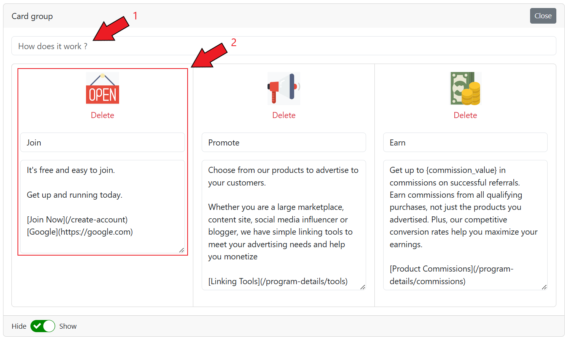Click the Show label beside the switch
Viewport: 567px width, 339px height.
68,326
